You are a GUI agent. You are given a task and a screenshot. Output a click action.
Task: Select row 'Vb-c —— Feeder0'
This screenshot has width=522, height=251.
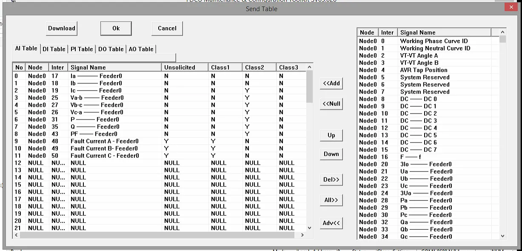pos(159,105)
